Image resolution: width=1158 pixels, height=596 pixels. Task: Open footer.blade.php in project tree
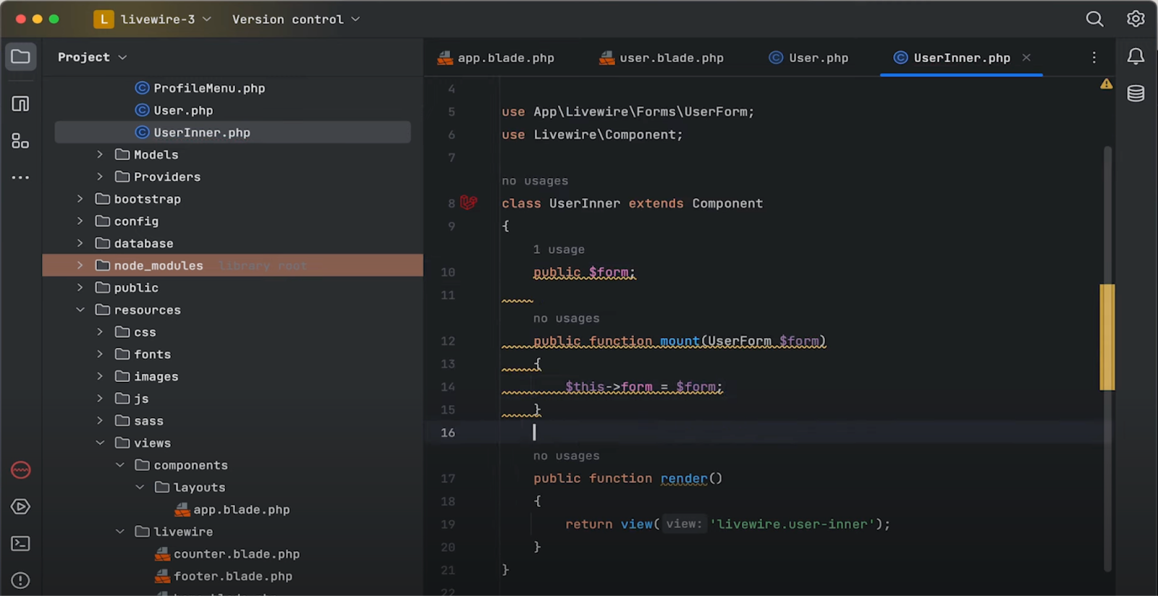[x=224, y=576]
